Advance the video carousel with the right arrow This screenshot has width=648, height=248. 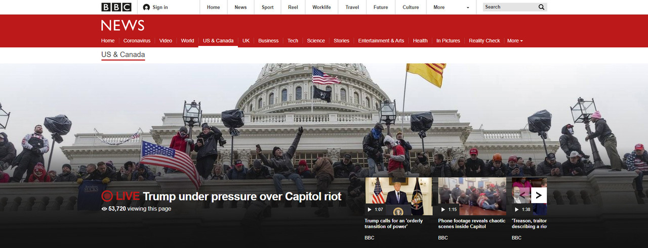click(539, 195)
